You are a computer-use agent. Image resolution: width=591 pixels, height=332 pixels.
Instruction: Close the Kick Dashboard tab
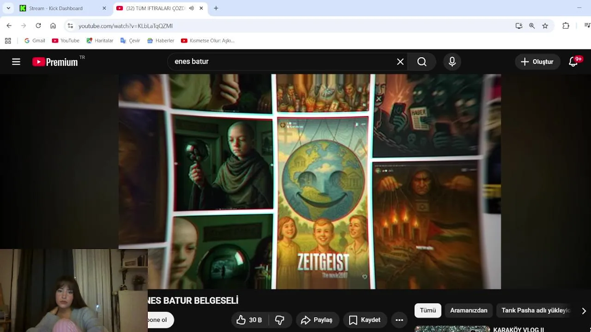104,8
